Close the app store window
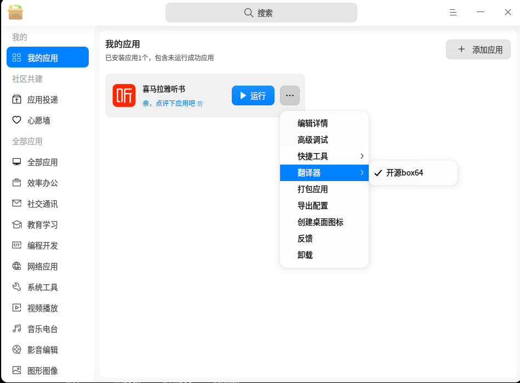The width and height of the screenshot is (520, 383). 508,12
